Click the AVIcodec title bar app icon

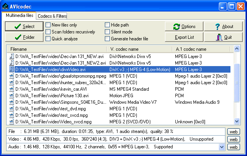5,7
